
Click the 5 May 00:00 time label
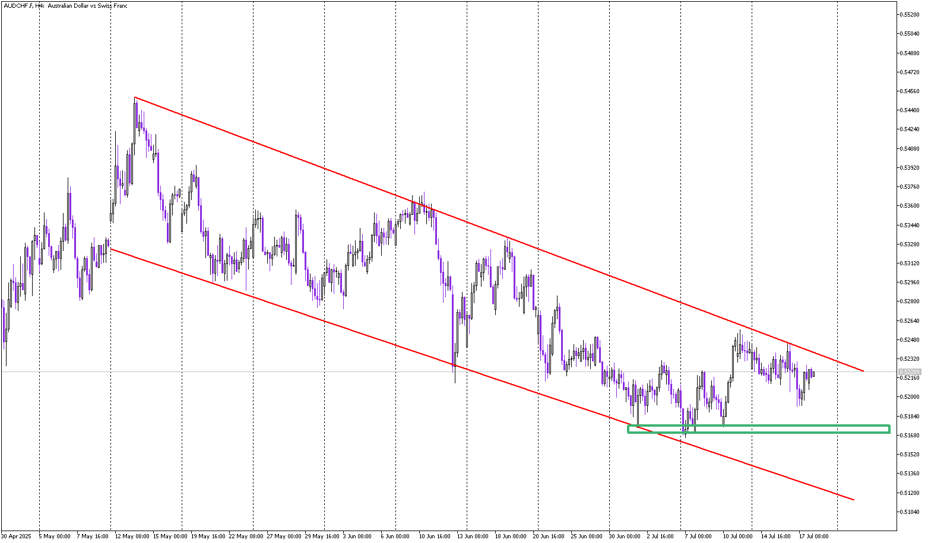55,536
